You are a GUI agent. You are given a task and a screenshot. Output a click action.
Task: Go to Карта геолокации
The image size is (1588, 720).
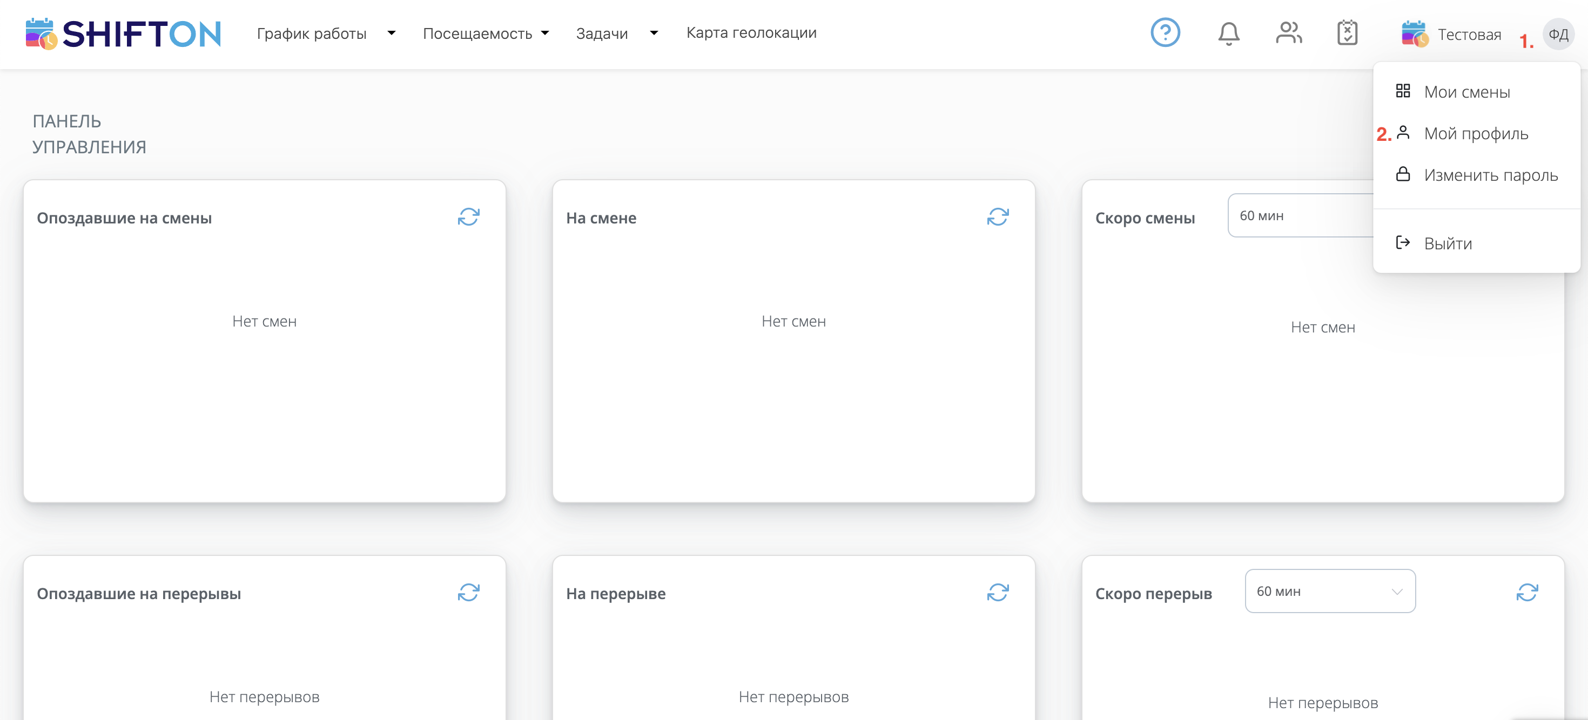(x=751, y=32)
